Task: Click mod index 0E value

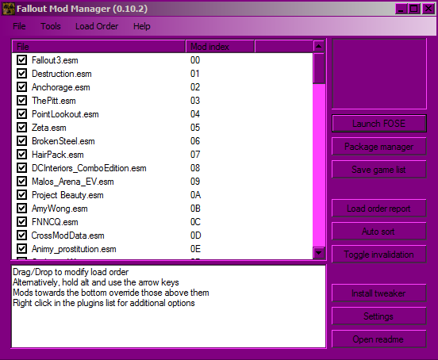Action: [x=195, y=249]
